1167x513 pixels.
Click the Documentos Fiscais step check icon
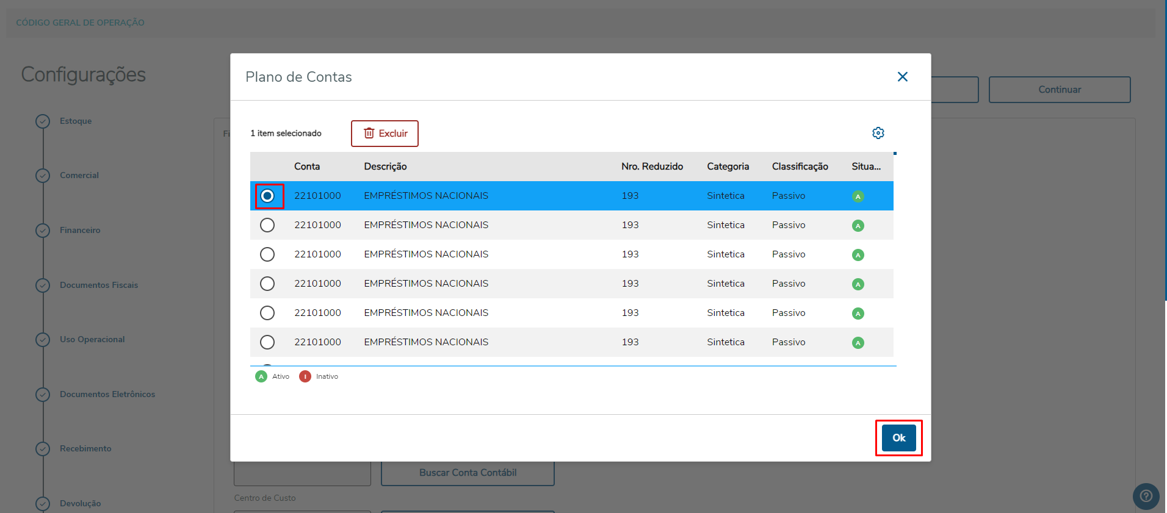click(x=43, y=285)
